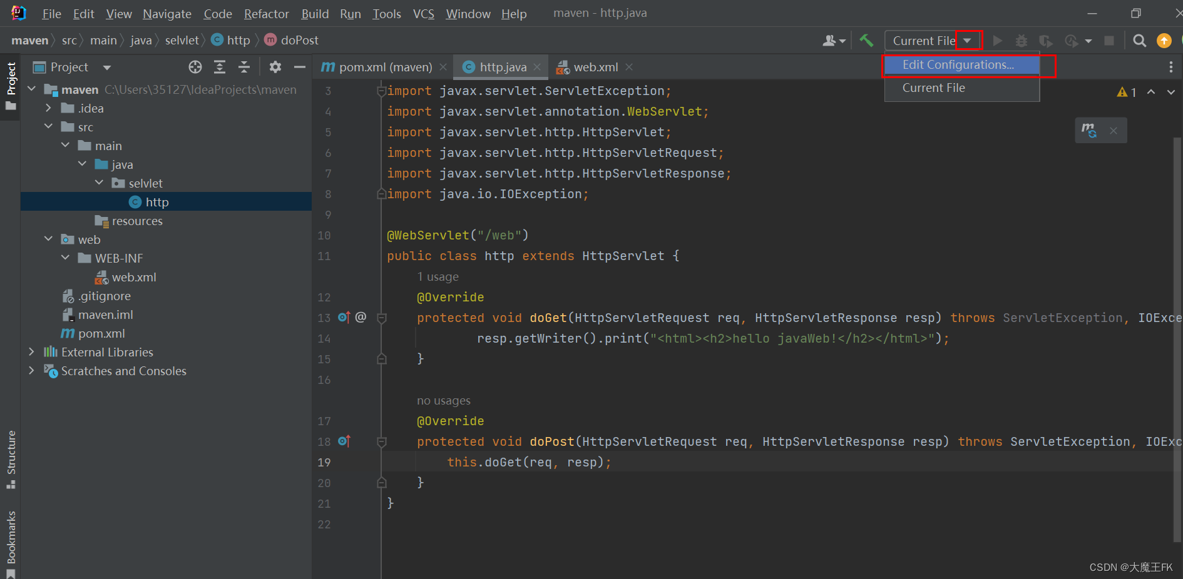Collapse the selvlet package
1183x579 pixels.
pos(100,183)
